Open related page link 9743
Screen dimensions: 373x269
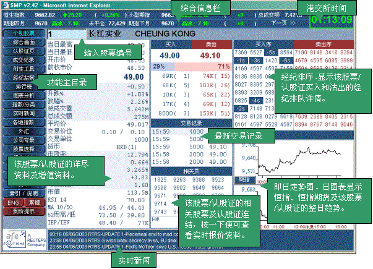(x=160, y=211)
